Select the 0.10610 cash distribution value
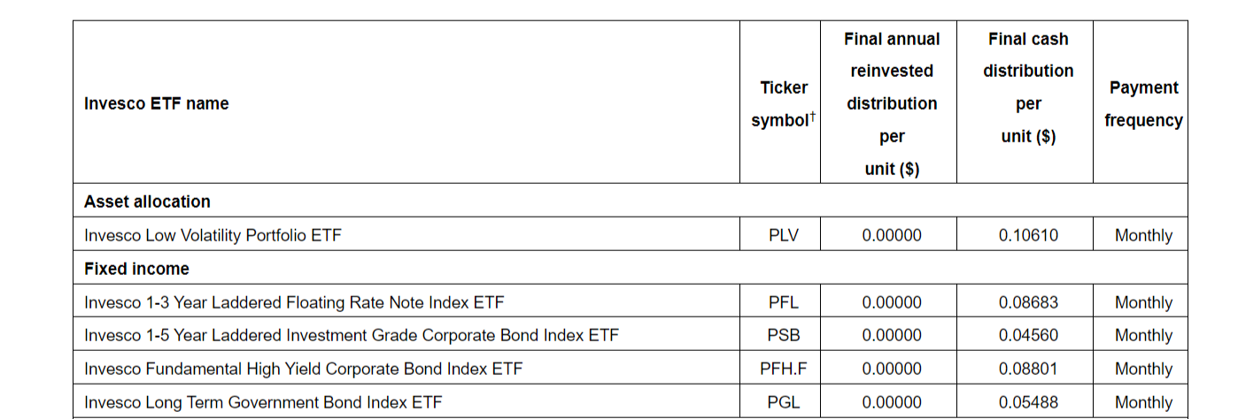This screenshot has width=1238, height=419. 1027,235
